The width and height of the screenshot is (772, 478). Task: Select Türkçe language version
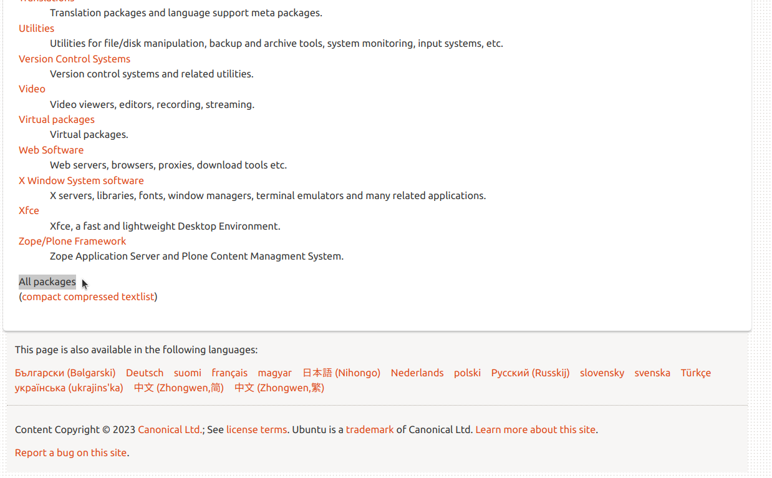pos(695,373)
